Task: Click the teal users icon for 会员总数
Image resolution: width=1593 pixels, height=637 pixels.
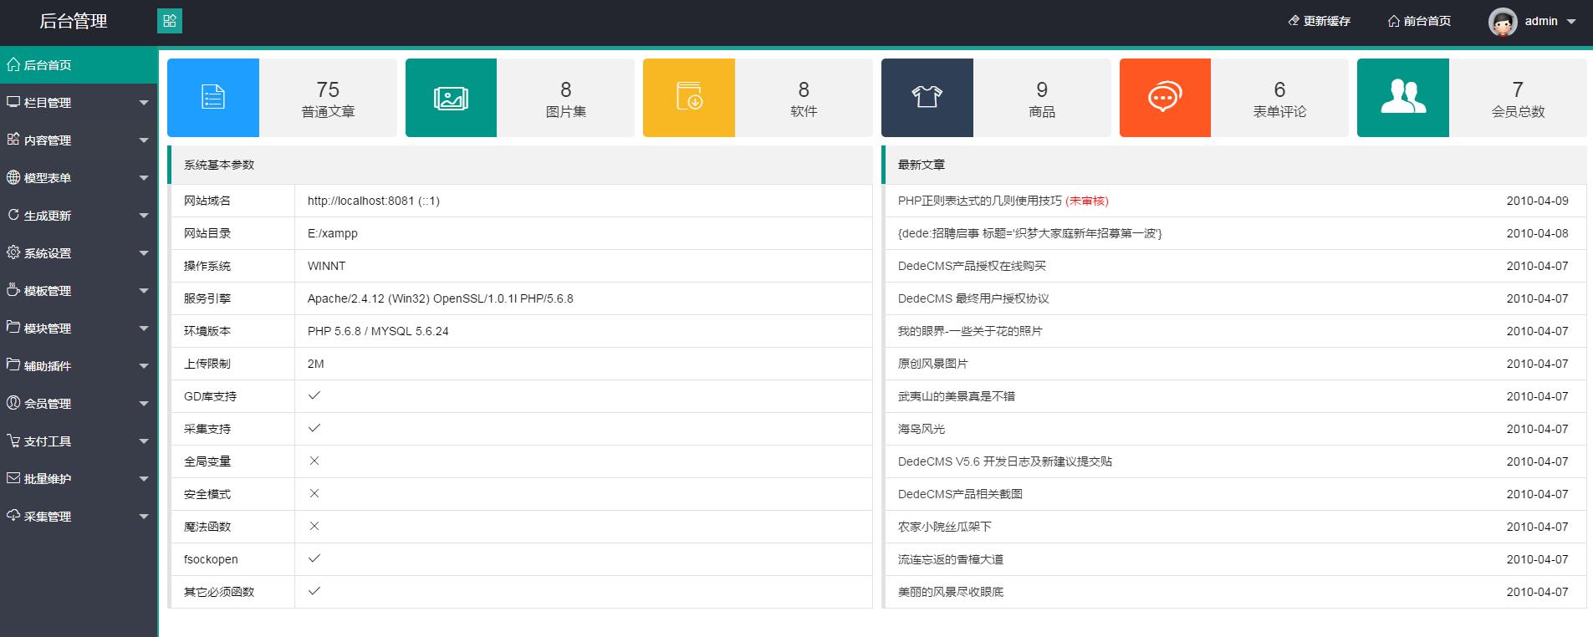Action: (x=1403, y=97)
